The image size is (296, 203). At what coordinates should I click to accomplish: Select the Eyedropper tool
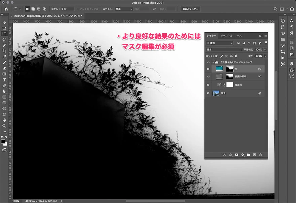click(4, 57)
